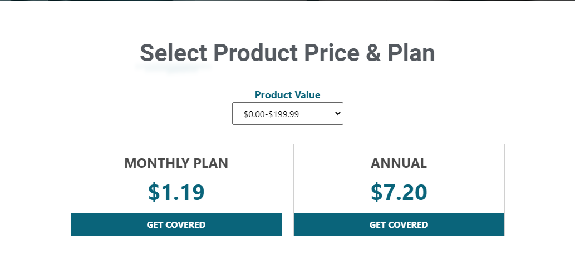
Task: Click the word "PLAN" in the monthly card title
Action: click(211, 164)
